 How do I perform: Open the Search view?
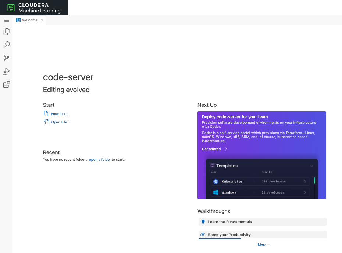[7, 45]
